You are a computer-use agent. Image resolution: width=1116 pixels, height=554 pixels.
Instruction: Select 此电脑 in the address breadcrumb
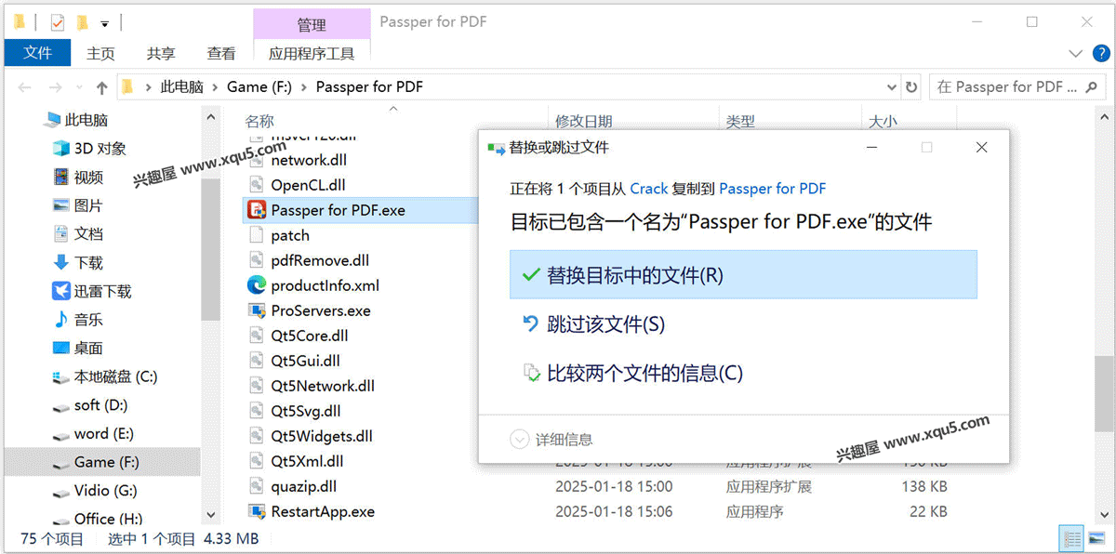(181, 86)
